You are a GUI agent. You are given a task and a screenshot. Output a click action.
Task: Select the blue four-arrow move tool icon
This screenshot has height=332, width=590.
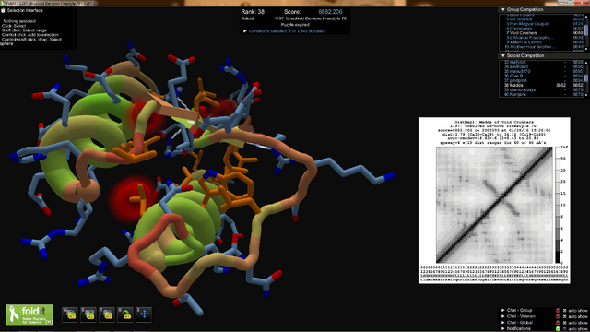tap(144, 314)
